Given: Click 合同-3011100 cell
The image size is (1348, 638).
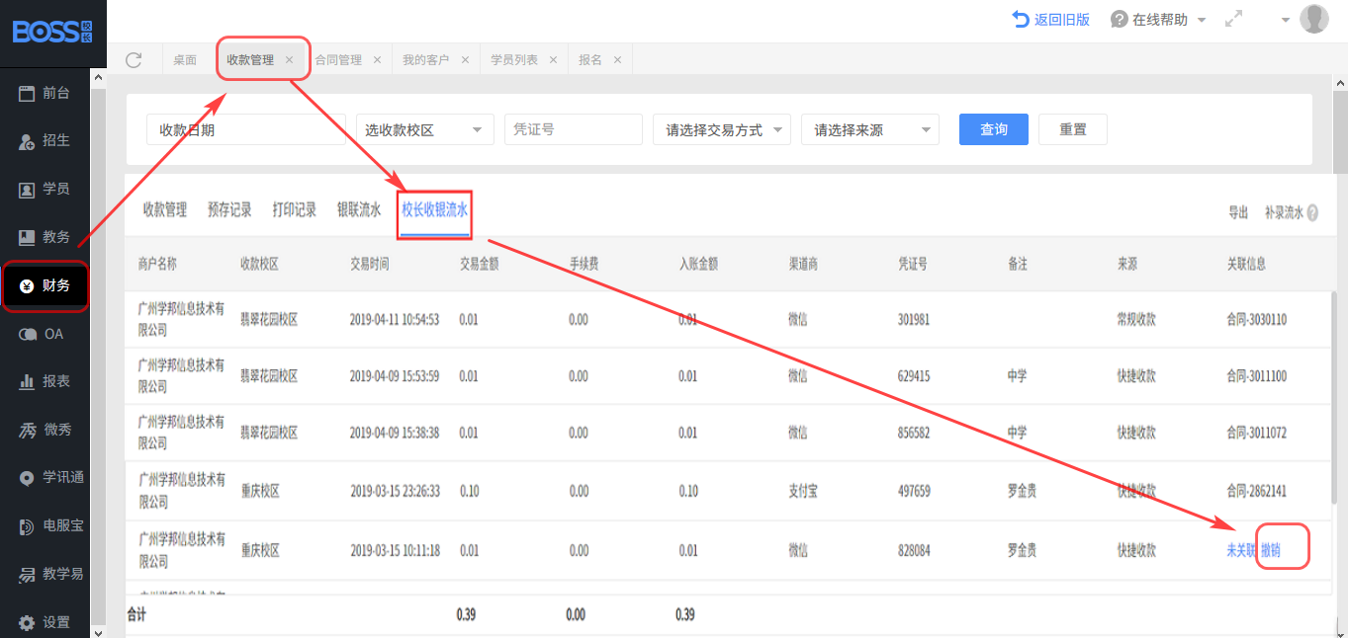Looking at the screenshot, I should click(1257, 376).
